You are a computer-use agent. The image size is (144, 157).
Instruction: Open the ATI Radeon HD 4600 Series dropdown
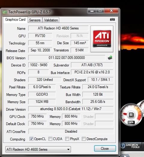38,149
